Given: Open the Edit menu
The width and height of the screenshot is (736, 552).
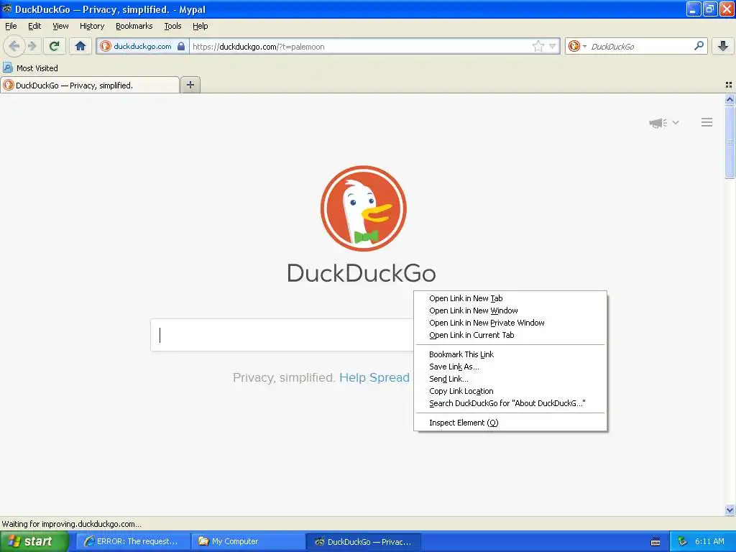Looking at the screenshot, I should pyautogui.click(x=34, y=26).
